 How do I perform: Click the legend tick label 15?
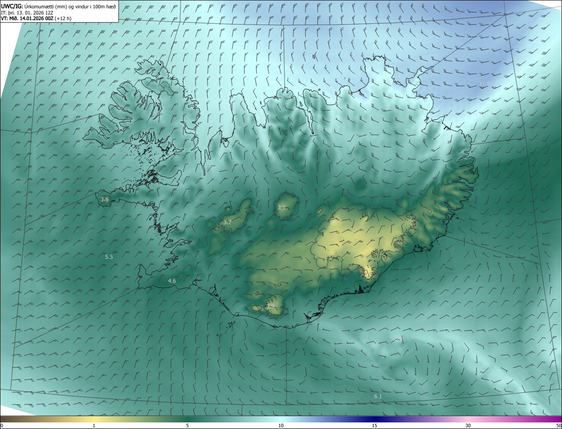(375, 425)
